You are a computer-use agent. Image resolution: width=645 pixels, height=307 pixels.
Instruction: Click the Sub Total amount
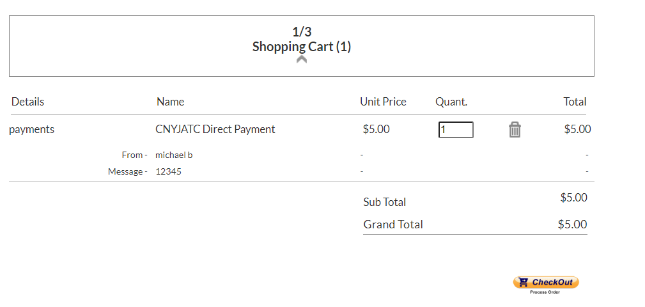point(573,198)
